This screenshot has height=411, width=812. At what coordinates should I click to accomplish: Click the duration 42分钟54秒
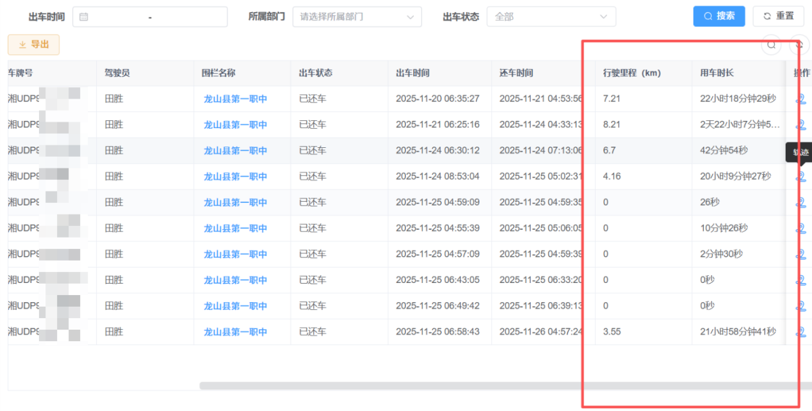724,150
